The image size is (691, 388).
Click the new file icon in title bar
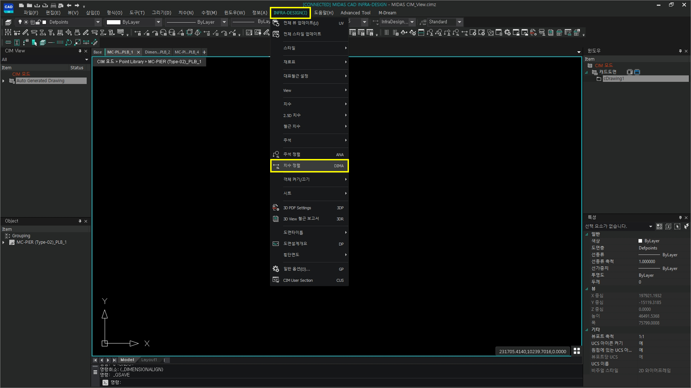coord(21,5)
